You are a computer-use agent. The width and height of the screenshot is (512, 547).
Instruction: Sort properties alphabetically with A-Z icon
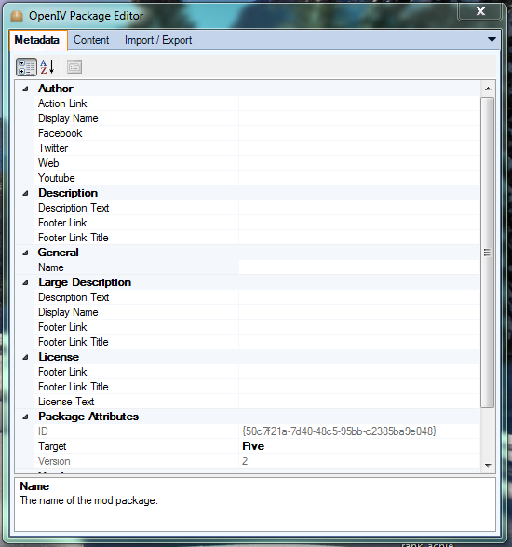pos(47,67)
